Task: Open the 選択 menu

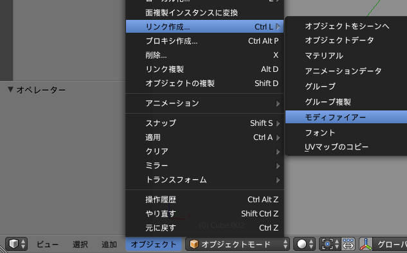Action: coord(80,244)
